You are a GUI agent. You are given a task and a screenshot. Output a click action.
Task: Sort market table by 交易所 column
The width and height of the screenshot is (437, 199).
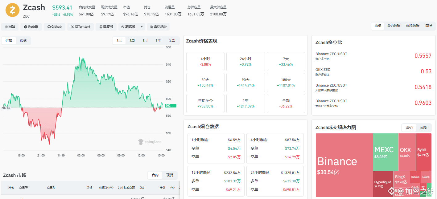(23, 188)
